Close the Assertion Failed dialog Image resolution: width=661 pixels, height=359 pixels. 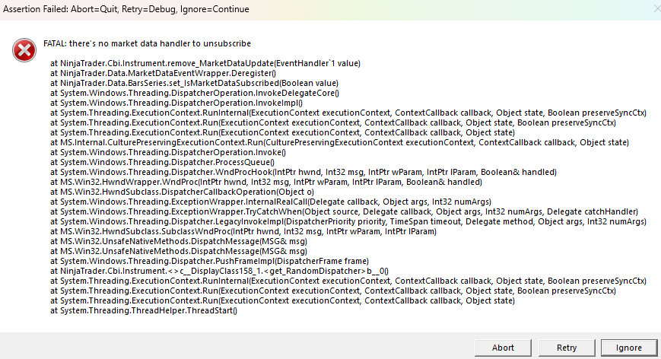click(655, 8)
